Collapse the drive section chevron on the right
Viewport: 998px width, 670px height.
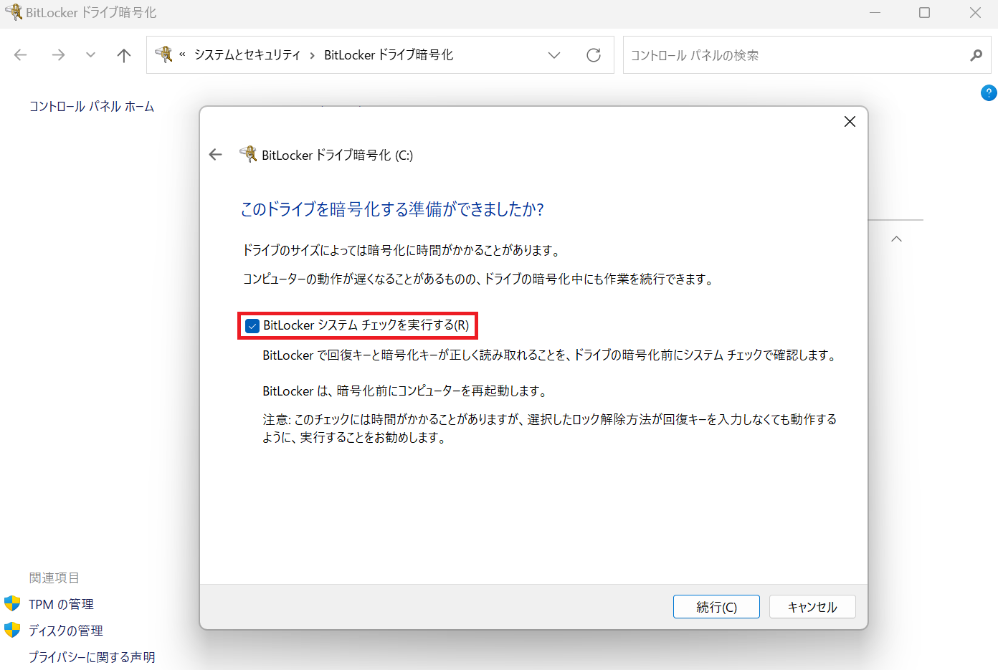896,239
